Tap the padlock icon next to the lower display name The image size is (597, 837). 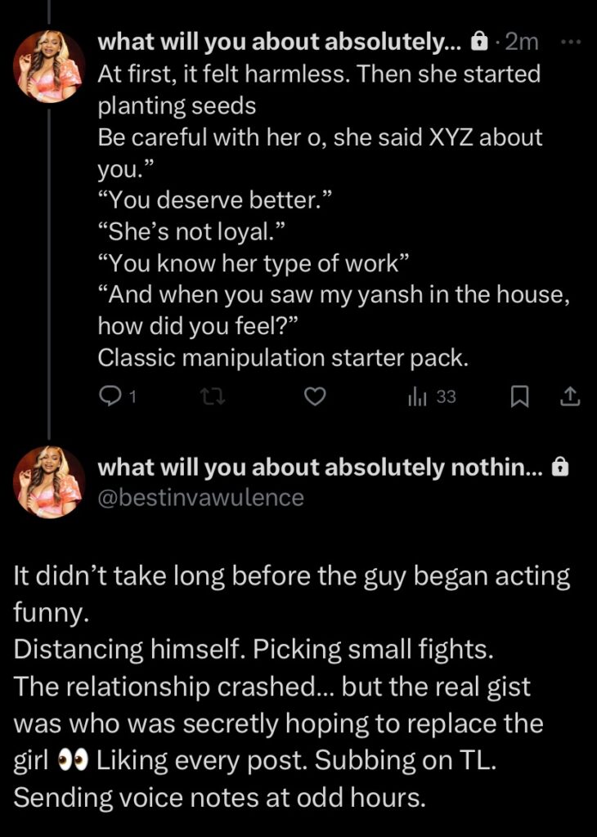[559, 467]
